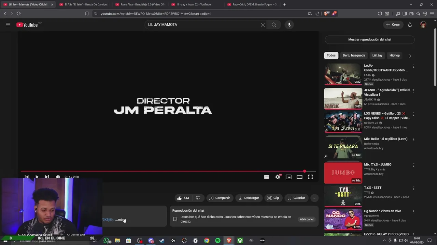The height and width of the screenshot is (245, 437).
Task: Expand description with ...más
Action: pyautogui.click(x=120, y=220)
